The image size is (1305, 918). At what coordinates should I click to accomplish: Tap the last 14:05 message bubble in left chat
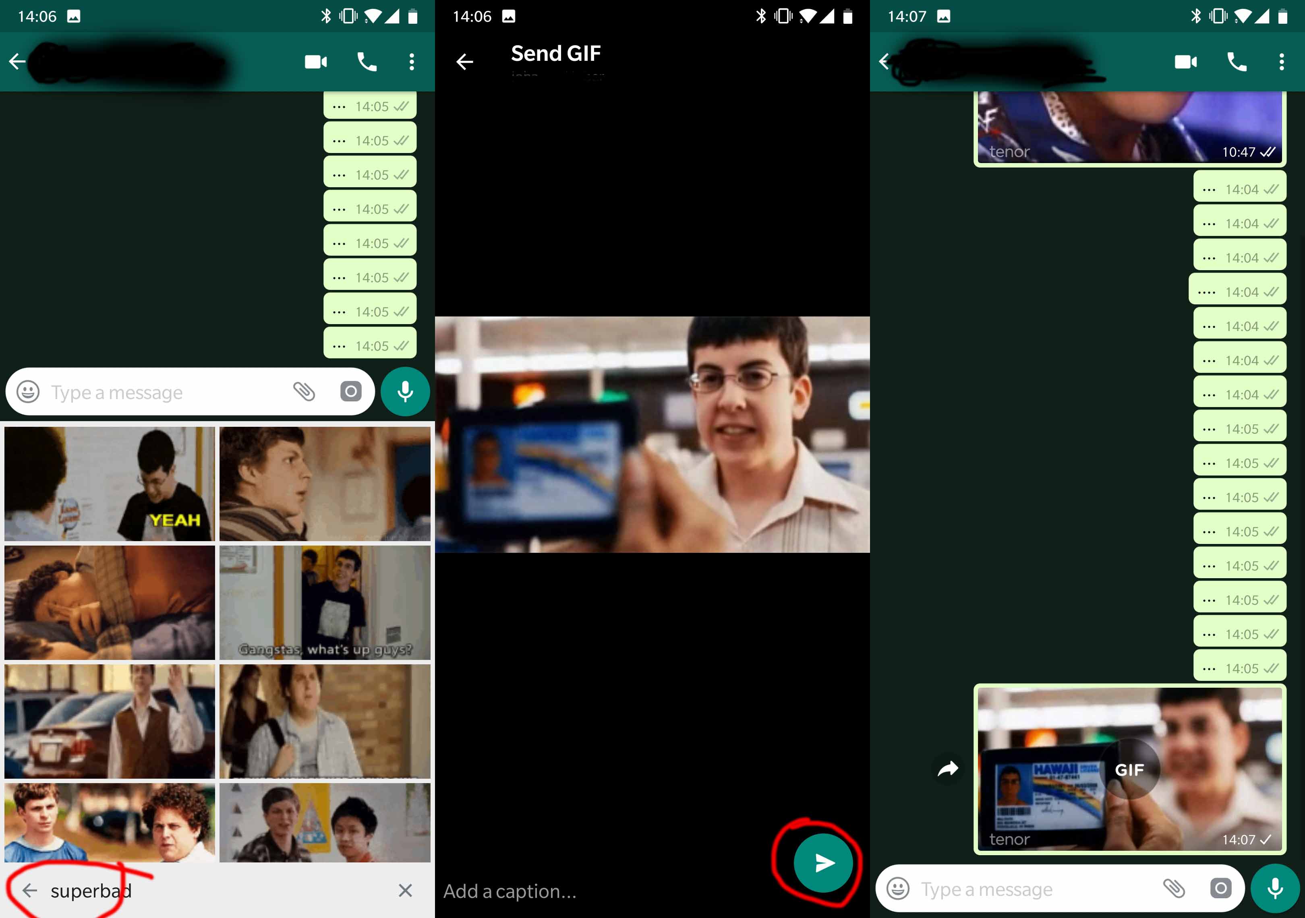click(x=370, y=343)
